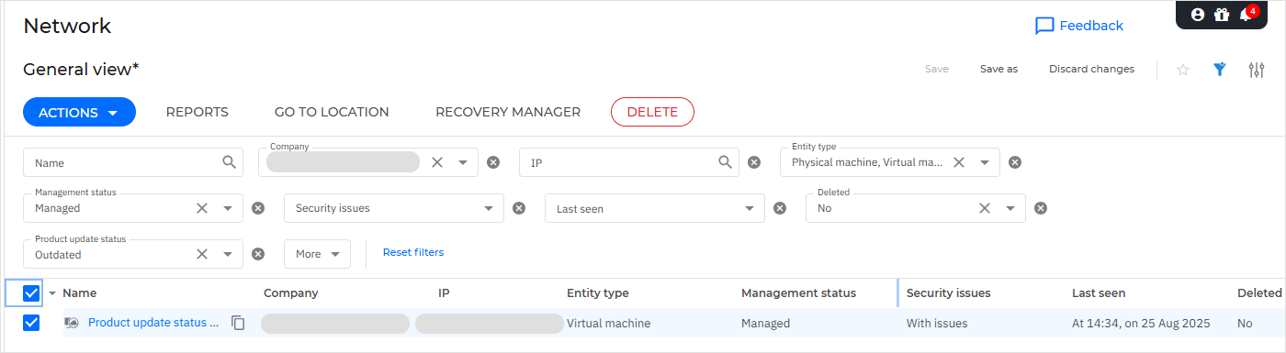Expand the Deleted filter dropdown arrow
Viewport: 1286px width, 353px height.
point(1010,208)
